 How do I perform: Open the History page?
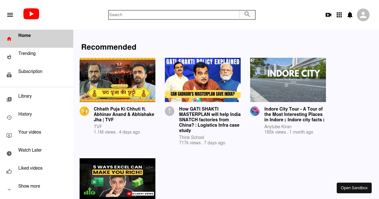(x=25, y=114)
